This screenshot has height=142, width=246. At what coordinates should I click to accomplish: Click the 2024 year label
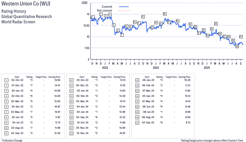(156, 68)
